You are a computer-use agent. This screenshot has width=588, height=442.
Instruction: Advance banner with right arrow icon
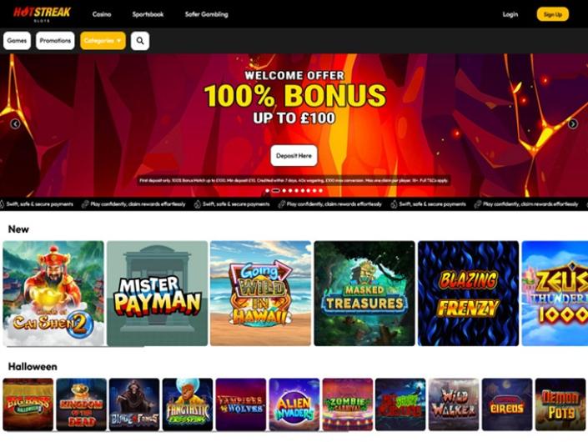point(573,123)
